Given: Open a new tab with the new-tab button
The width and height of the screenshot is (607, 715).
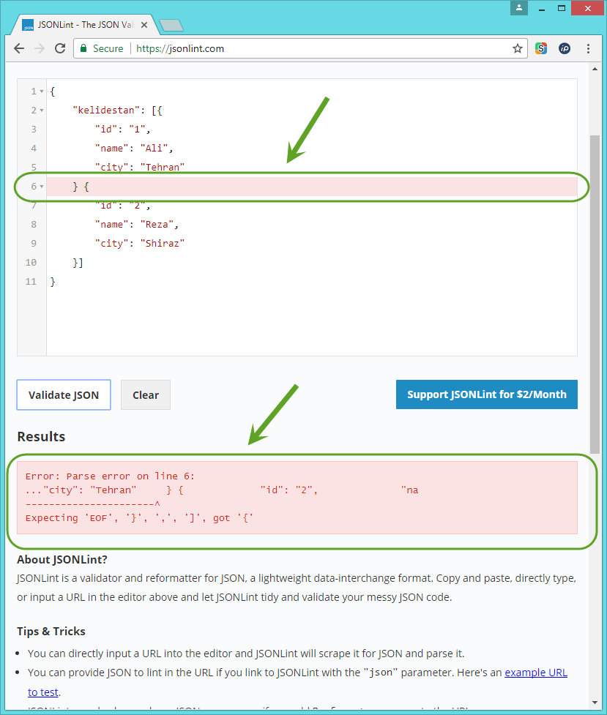Looking at the screenshot, I should coord(171,26).
